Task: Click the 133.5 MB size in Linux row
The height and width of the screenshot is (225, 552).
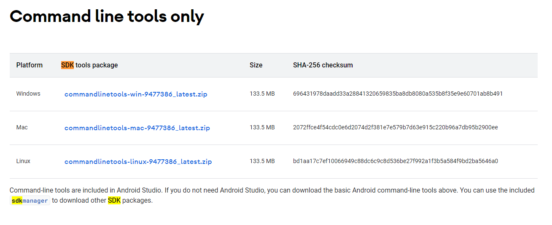Action: [262, 161]
